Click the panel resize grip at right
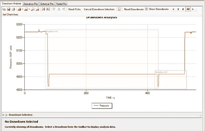This screenshot has width=205, height=131. pyautogui.click(x=200, y=115)
